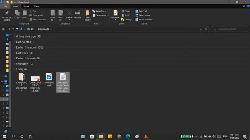Refresh the Downloads folder view

point(206,29)
